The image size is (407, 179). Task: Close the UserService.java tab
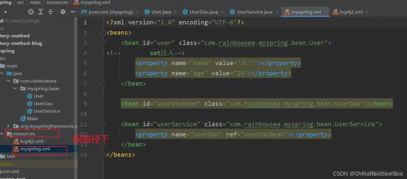(277, 12)
